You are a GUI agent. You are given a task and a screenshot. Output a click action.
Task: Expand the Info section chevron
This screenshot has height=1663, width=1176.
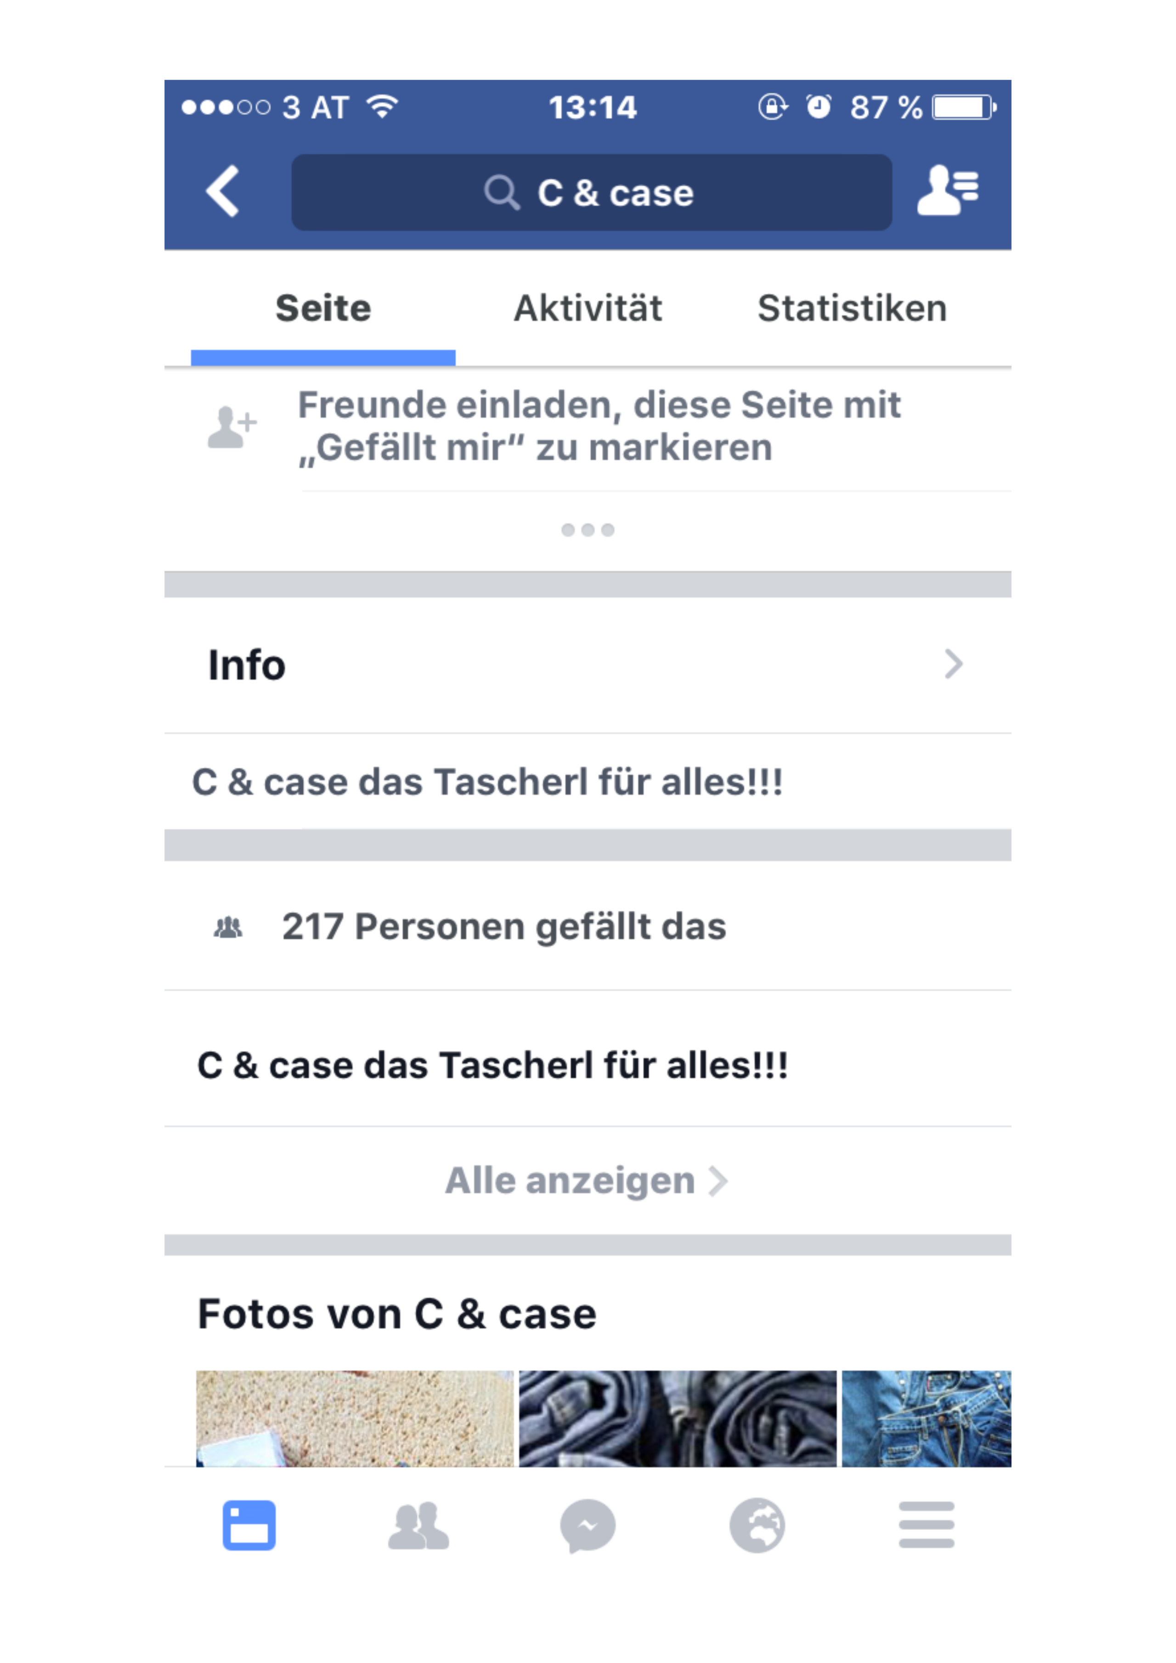tap(954, 664)
